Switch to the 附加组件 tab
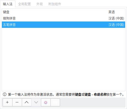 pyautogui.click(x=55, y=4)
